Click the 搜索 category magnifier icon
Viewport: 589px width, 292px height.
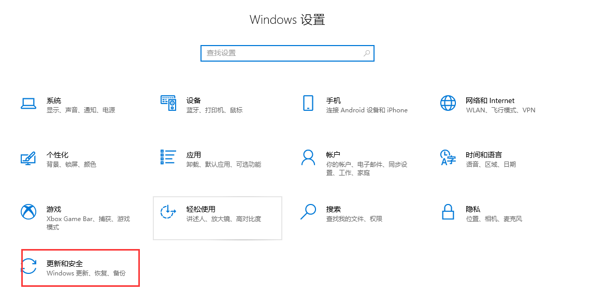(308, 211)
